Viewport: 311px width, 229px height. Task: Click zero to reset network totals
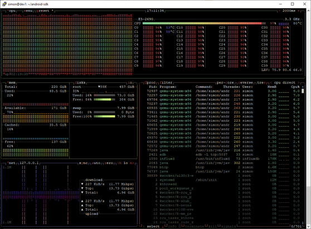[109, 163]
